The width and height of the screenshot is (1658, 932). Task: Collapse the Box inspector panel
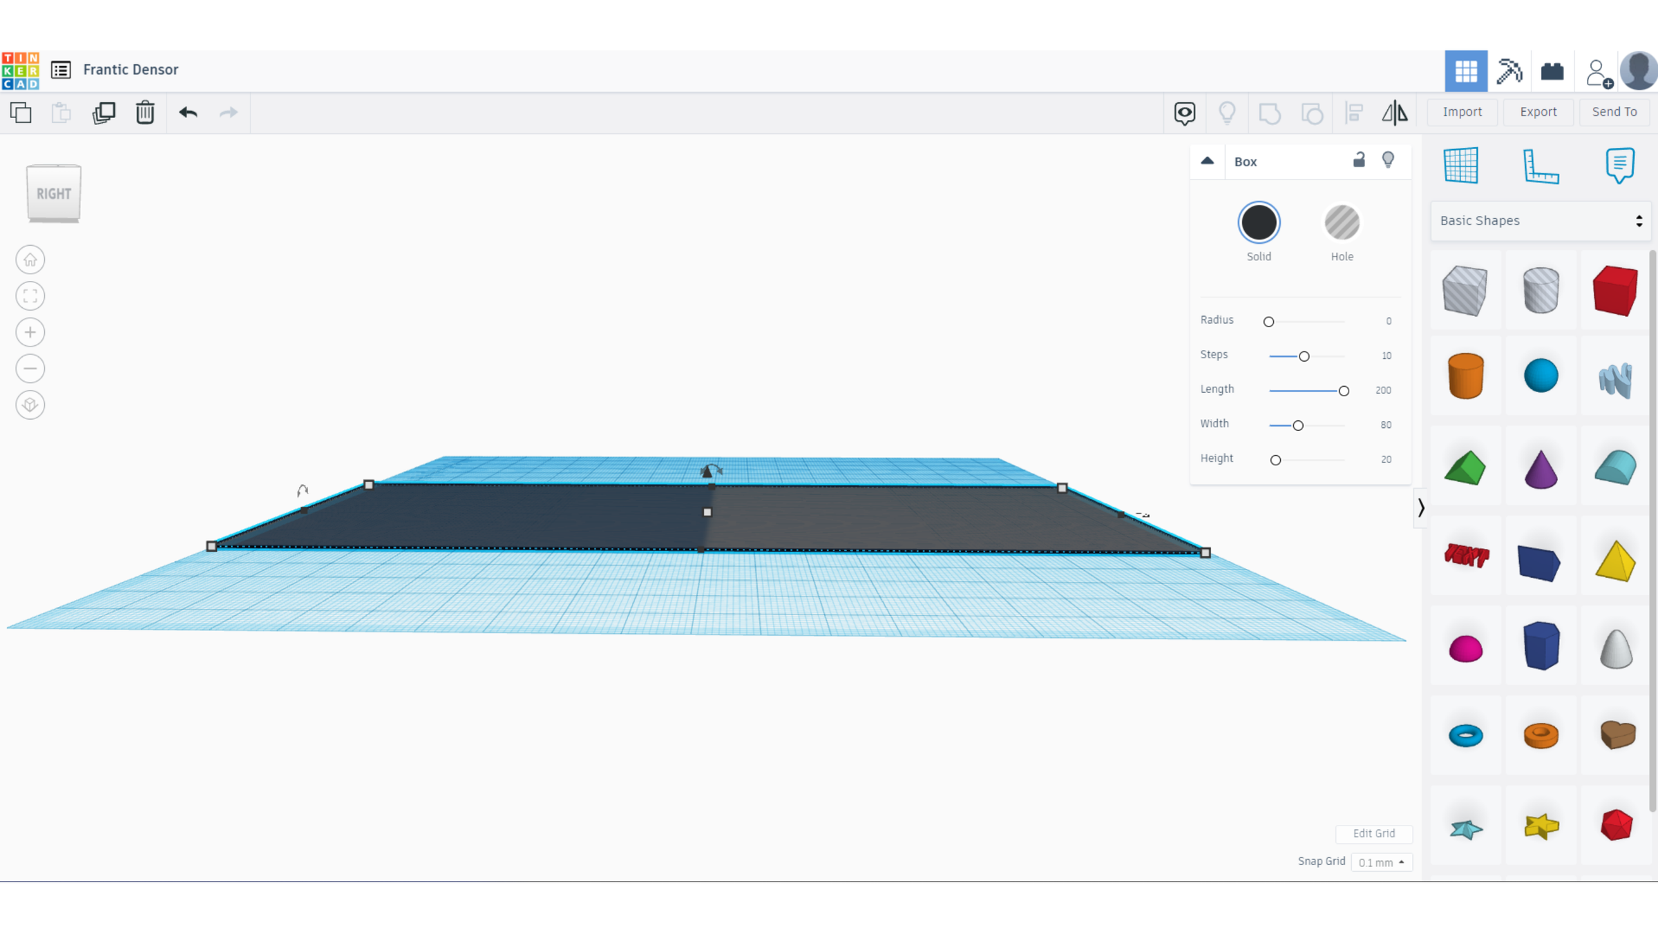tap(1207, 161)
